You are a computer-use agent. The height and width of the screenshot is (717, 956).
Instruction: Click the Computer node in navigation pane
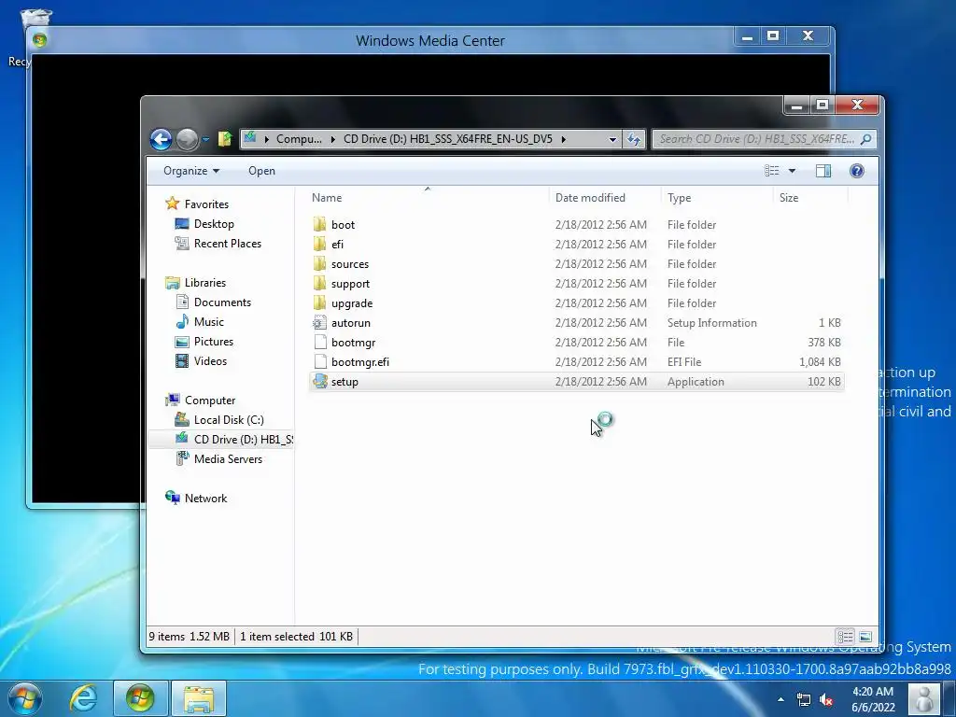pyautogui.click(x=210, y=400)
